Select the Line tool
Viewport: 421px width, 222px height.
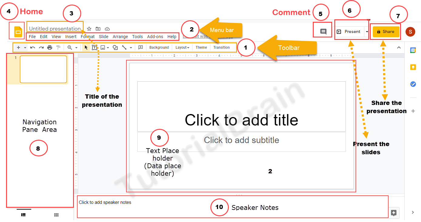point(124,47)
